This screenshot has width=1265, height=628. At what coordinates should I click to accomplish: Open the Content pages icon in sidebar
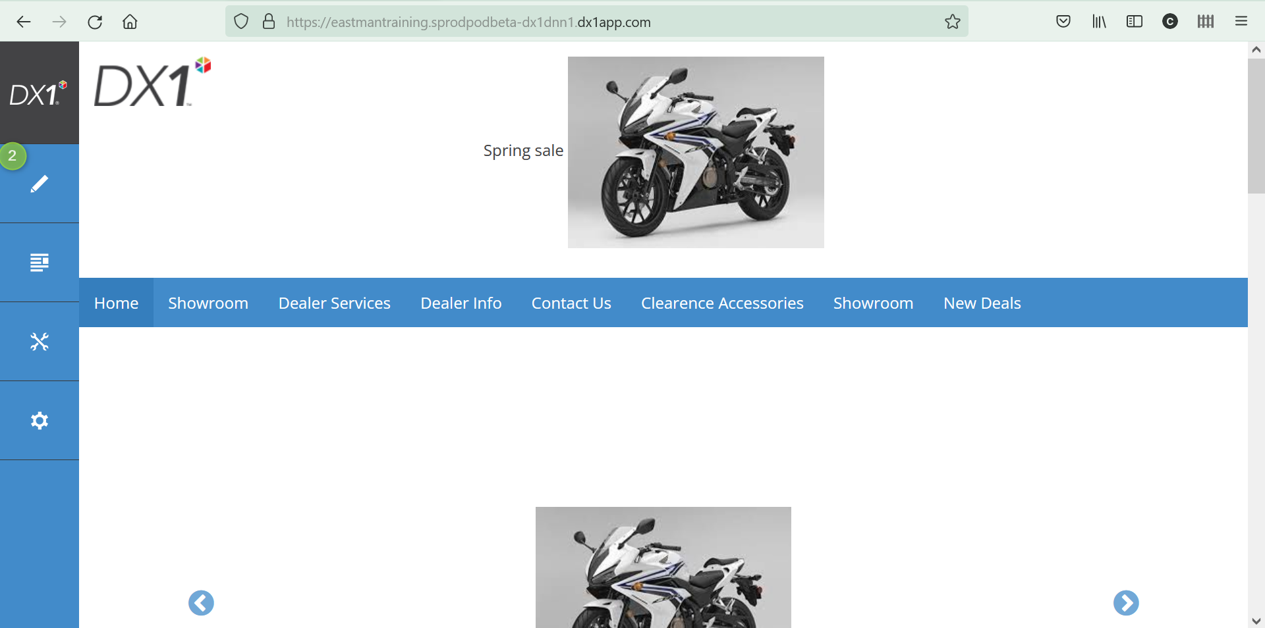pos(40,263)
